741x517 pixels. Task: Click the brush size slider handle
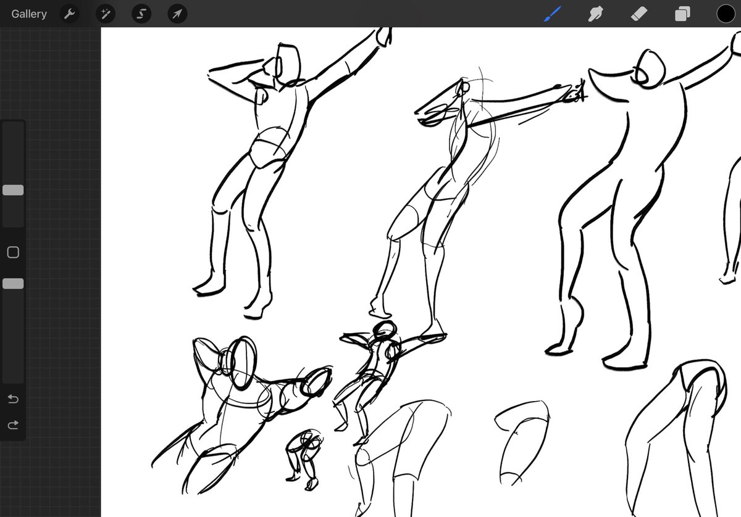pos(13,190)
